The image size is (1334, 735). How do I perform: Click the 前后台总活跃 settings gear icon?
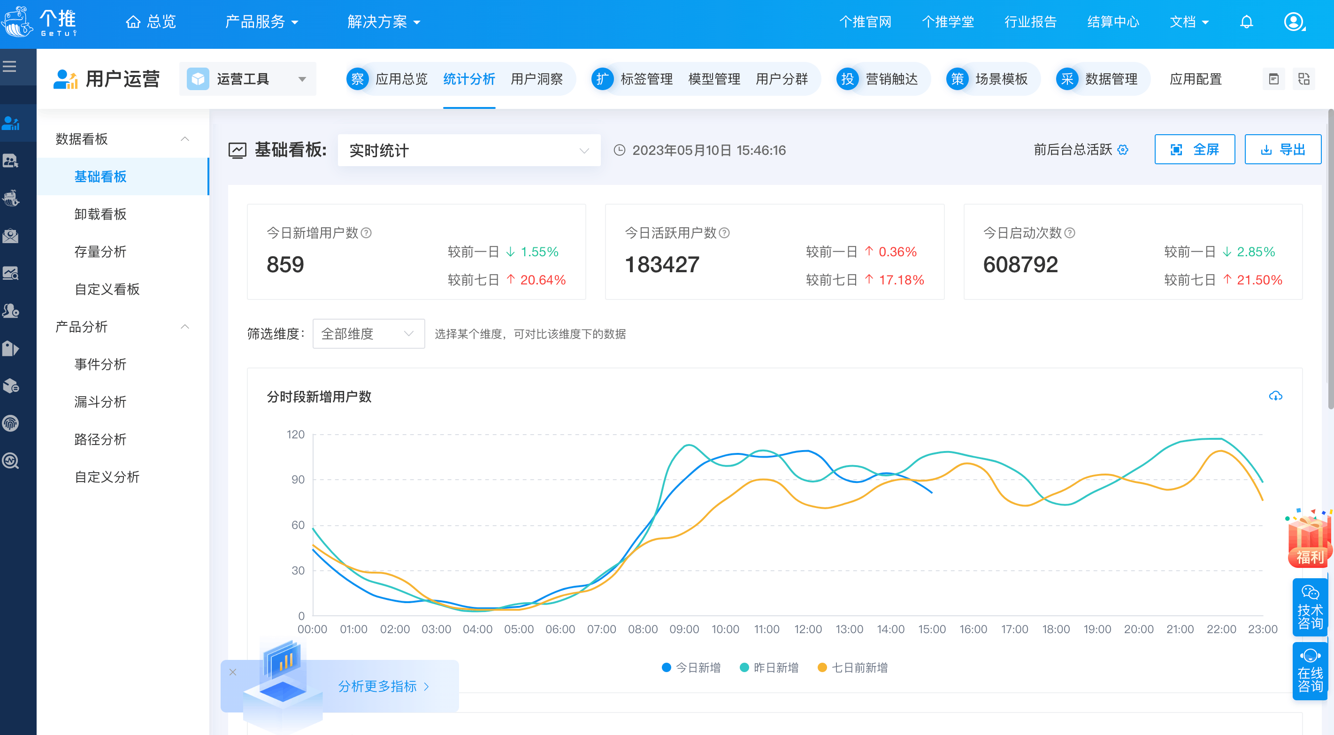coord(1123,150)
